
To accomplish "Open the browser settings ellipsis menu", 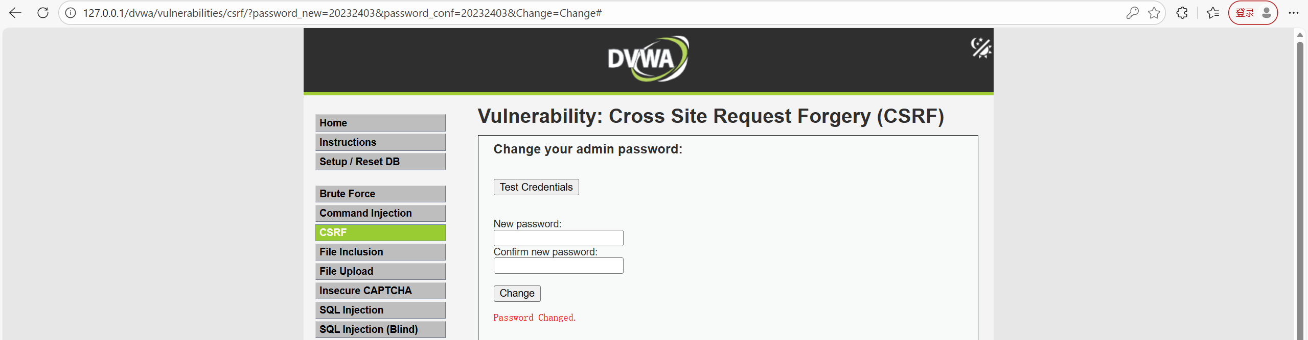I will point(1293,13).
